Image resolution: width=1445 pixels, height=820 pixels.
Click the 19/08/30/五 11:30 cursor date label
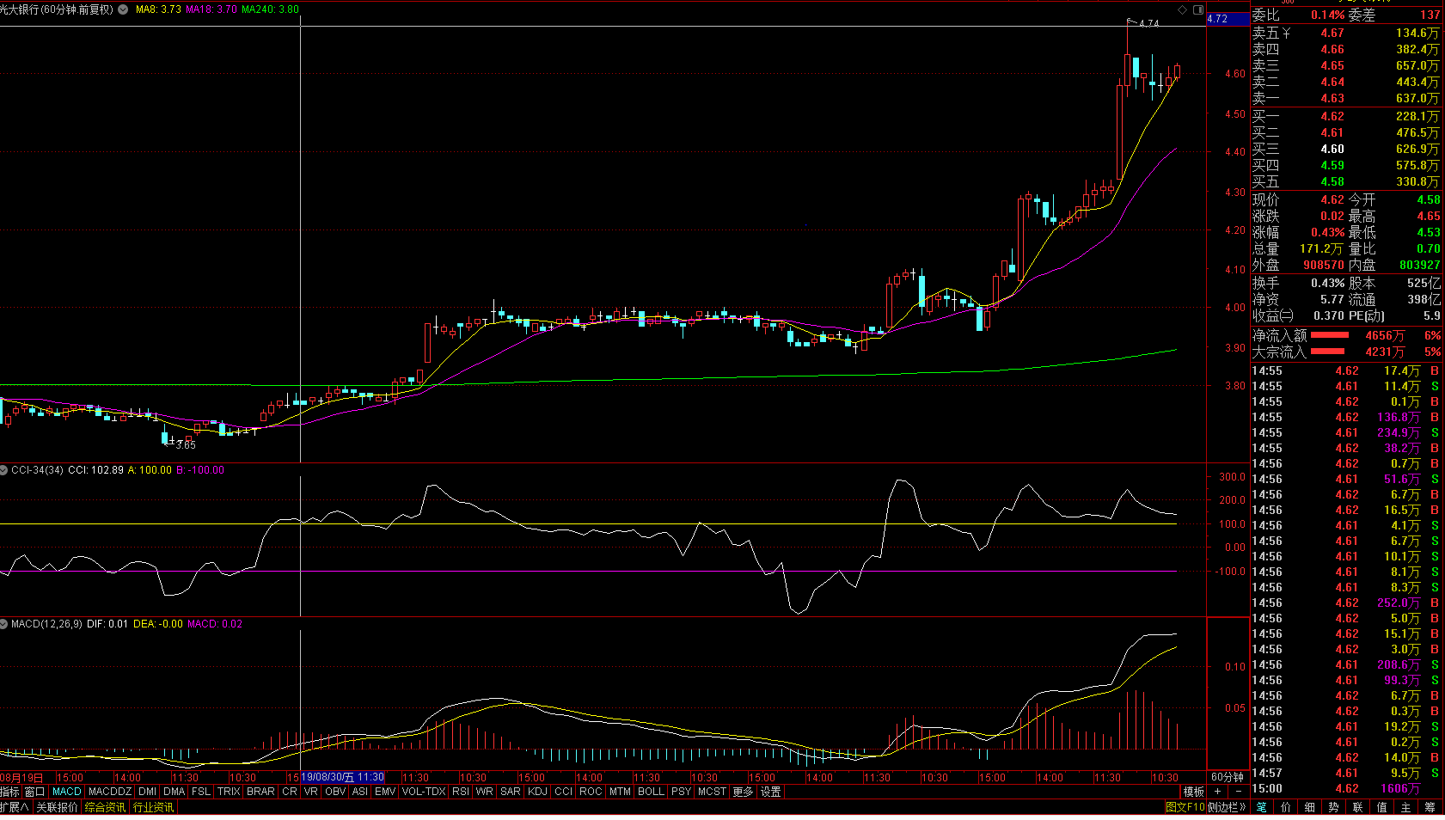point(342,777)
